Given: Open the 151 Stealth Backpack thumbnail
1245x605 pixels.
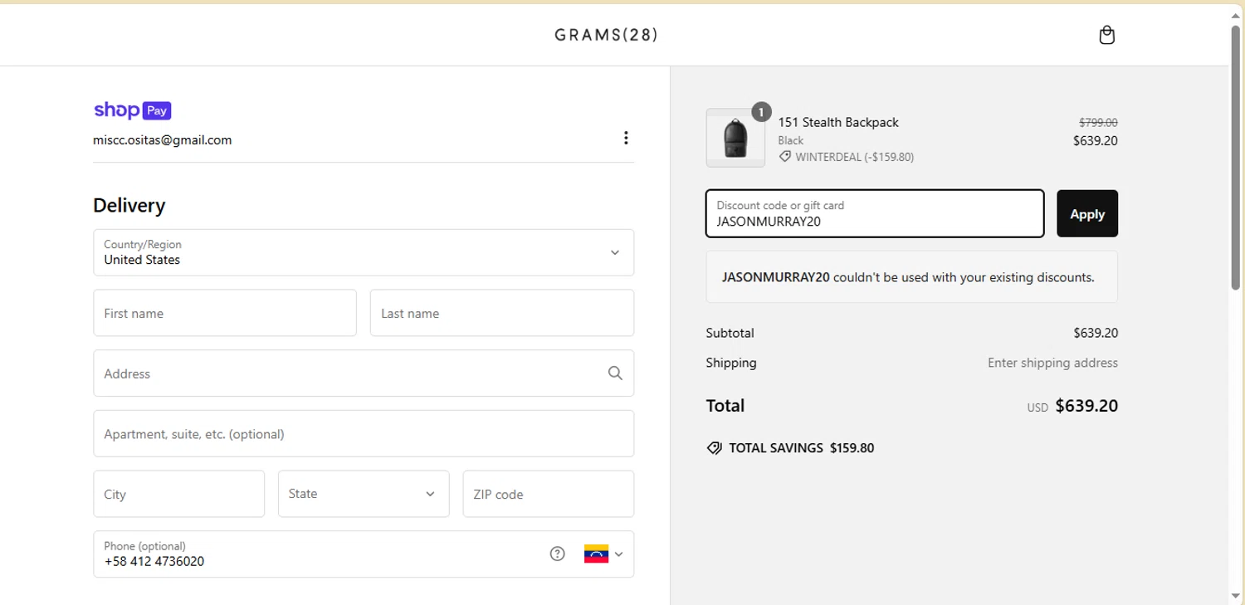Looking at the screenshot, I should click(x=735, y=138).
